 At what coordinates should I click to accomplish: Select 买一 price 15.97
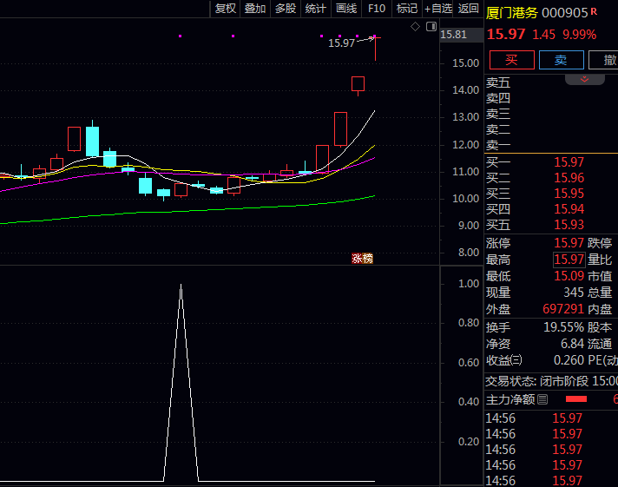coord(569,162)
